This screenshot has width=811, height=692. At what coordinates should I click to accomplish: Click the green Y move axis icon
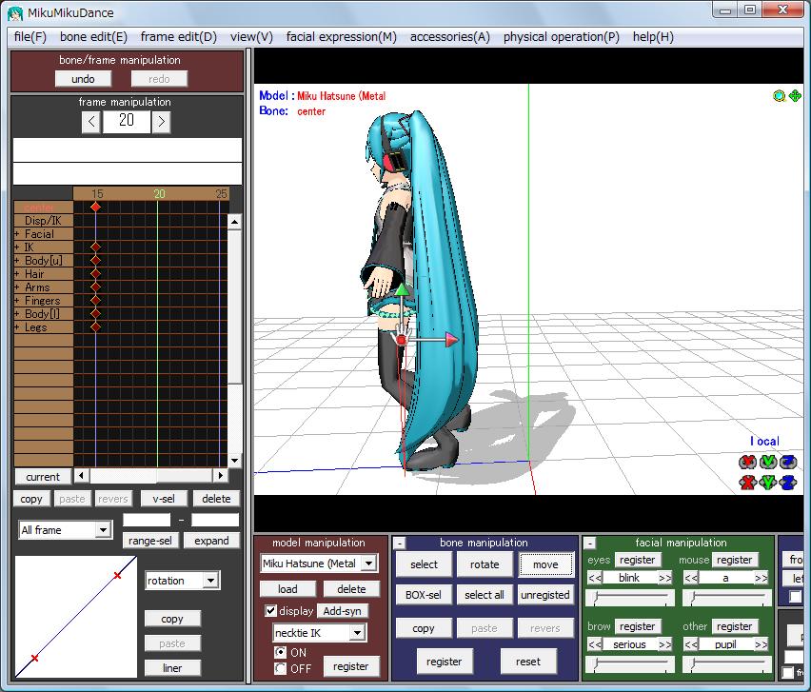coord(768,483)
